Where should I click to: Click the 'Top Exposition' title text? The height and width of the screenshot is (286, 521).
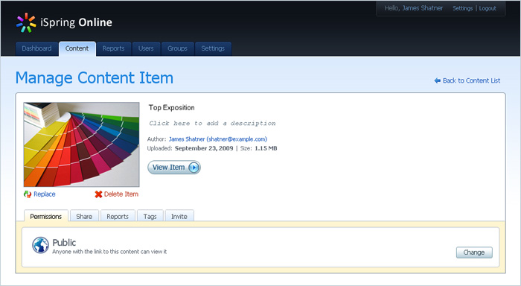171,107
